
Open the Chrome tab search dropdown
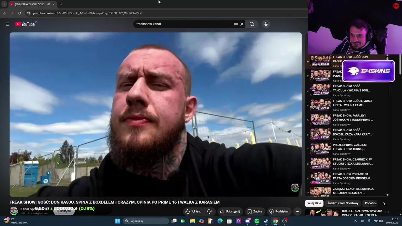[x=4, y=4]
